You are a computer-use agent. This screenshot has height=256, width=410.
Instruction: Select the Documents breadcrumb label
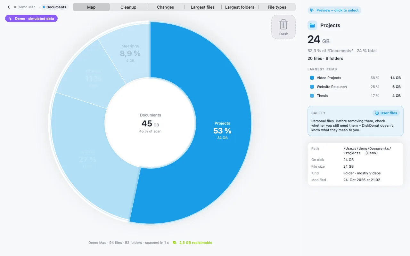click(x=56, y=7)
